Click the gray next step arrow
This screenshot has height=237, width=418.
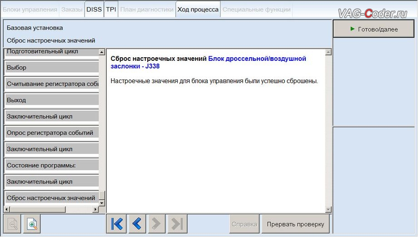[156, 224]
